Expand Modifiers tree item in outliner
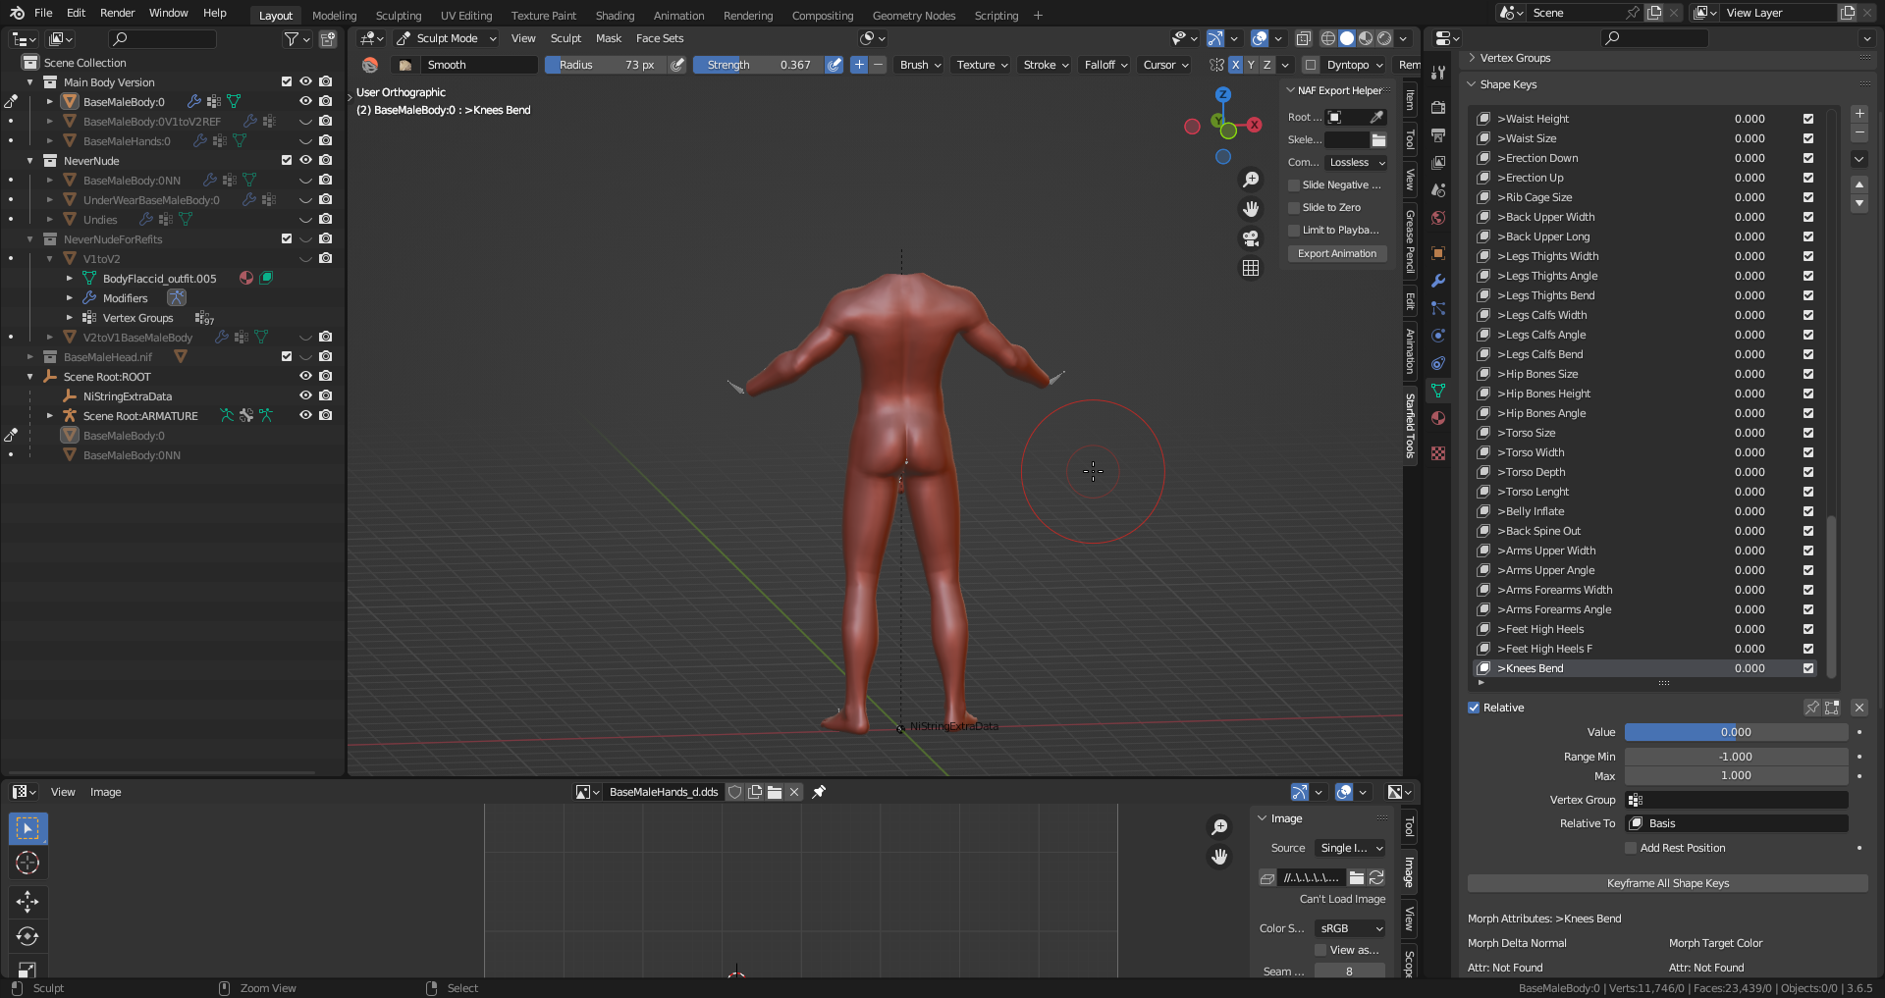 [x=69, y=297]
